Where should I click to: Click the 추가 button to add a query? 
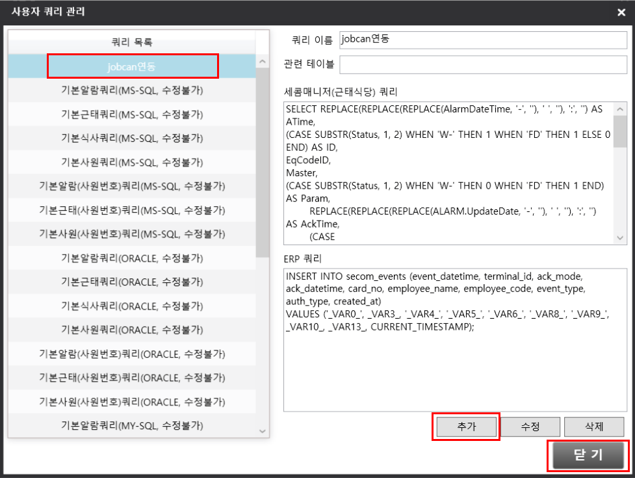[465, 427]
